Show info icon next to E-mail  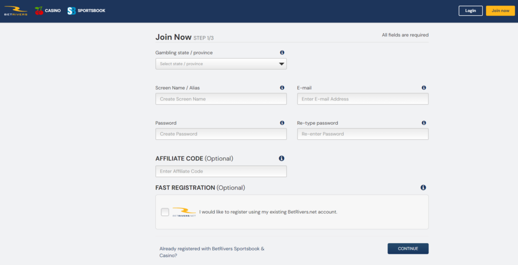423,88
